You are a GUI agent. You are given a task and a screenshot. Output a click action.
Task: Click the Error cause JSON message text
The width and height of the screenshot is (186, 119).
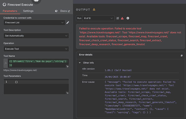140,97
